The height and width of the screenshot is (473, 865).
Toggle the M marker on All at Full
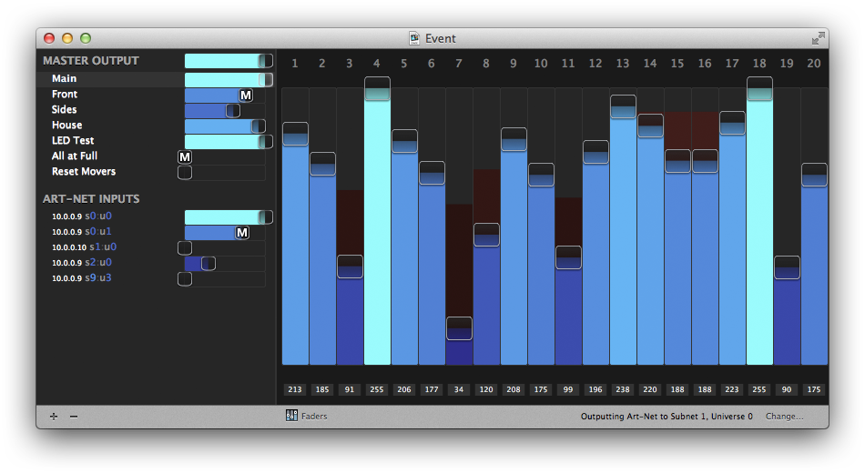185,157
